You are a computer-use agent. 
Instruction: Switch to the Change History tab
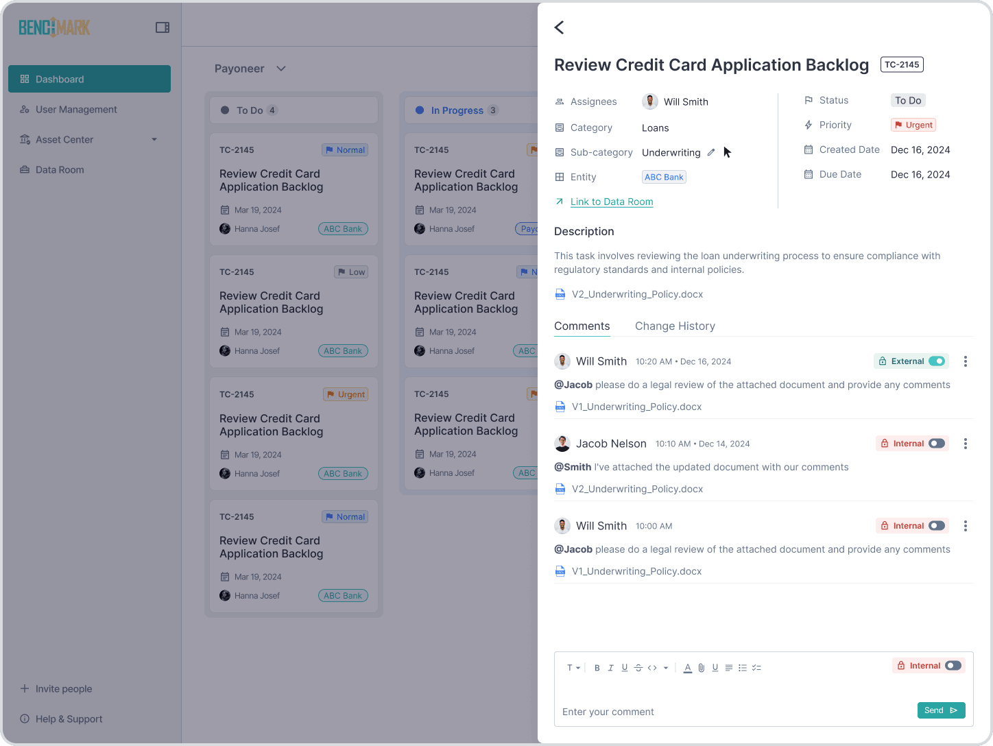tap(675, 326)
